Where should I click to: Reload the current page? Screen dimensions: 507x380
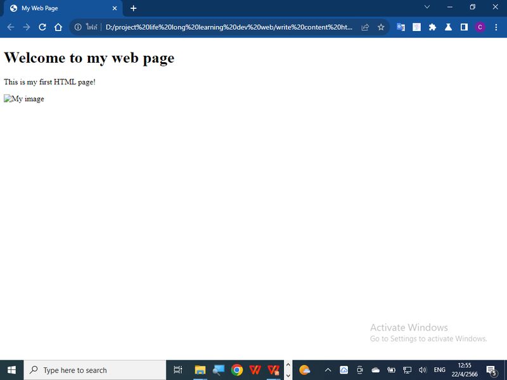pyautogui.click(x=41, y=27)
